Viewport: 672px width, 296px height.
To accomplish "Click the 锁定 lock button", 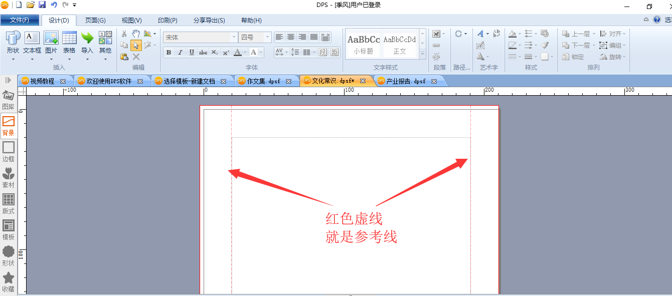I will pos(573,57).
